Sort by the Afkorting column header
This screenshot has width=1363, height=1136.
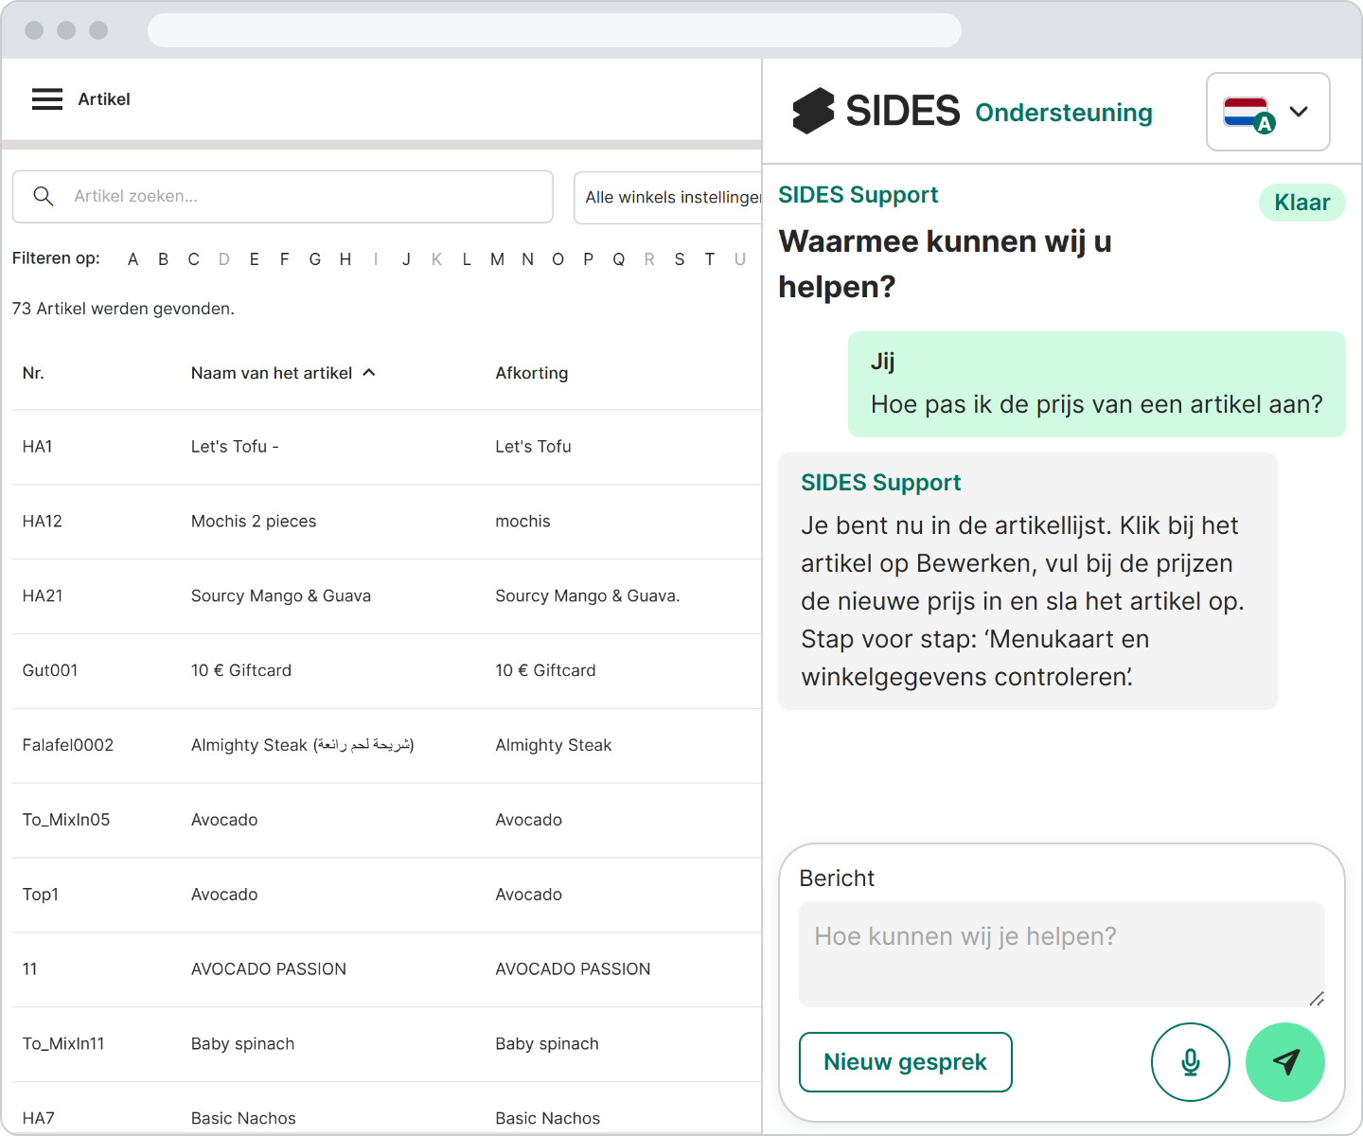click(532, 373)
